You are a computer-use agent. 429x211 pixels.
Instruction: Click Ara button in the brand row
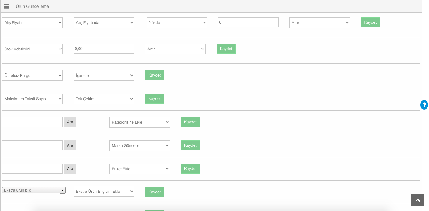(x=70, y=145)
